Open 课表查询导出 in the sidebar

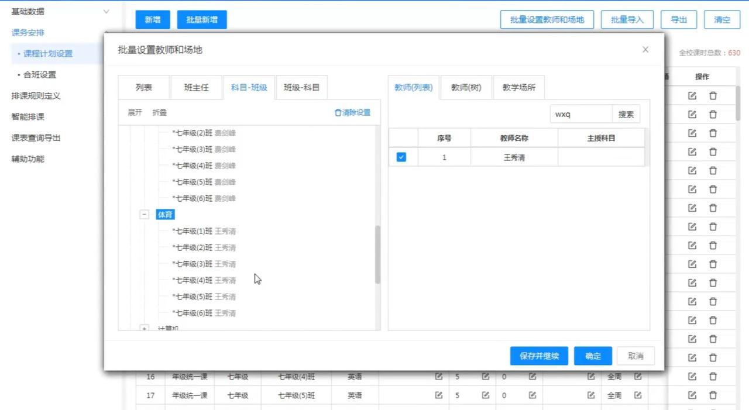pyautogui.click(x=36, y=138)
